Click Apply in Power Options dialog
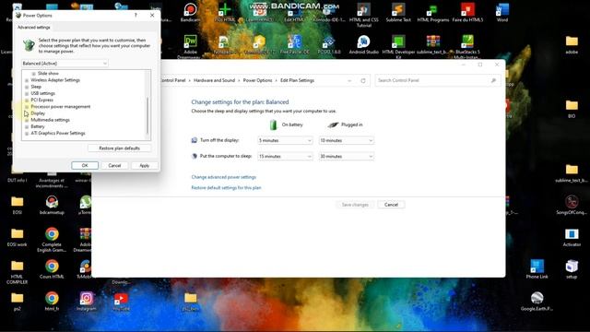Screen dimensions: 590x332 point(144,166)
